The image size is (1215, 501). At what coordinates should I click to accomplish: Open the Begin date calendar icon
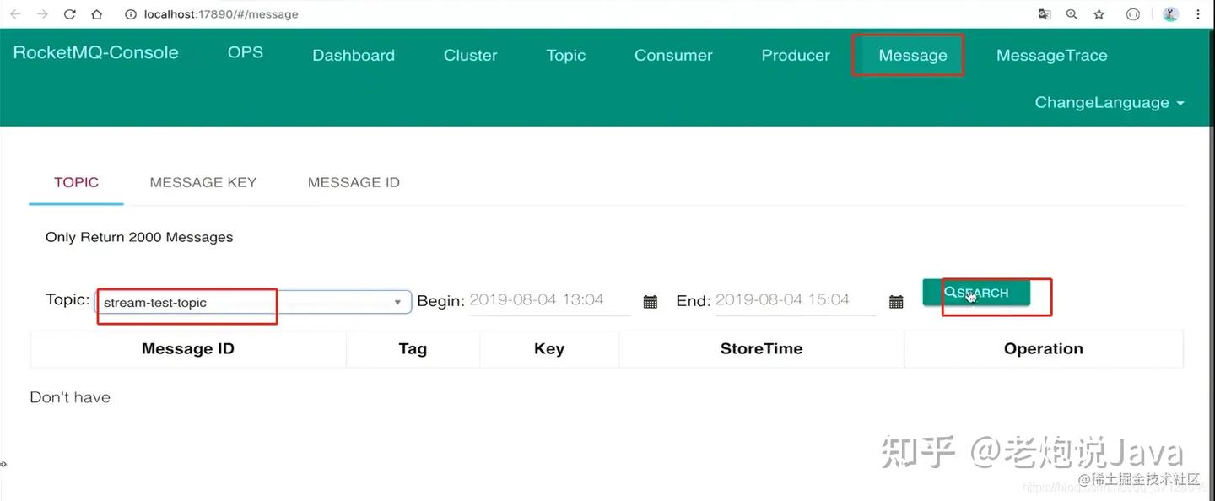click(x=650, y=302)
